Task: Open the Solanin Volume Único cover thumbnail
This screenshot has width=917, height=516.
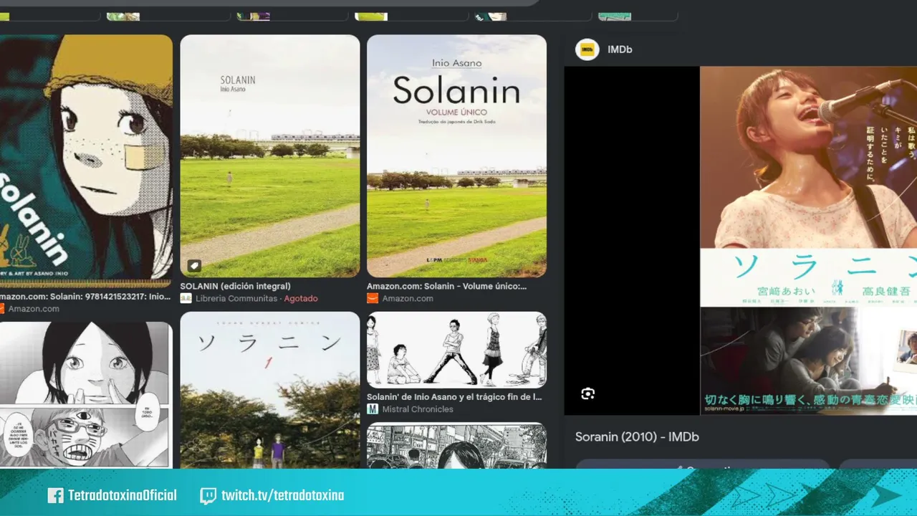Action: pos(456,156)
